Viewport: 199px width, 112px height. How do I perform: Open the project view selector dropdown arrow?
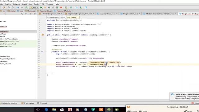pyautogui.click(x=4, y=14)
